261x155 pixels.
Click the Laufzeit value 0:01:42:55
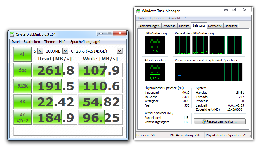[x=236, y=105]
